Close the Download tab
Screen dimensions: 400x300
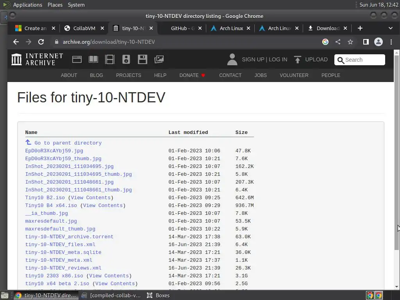345,28
